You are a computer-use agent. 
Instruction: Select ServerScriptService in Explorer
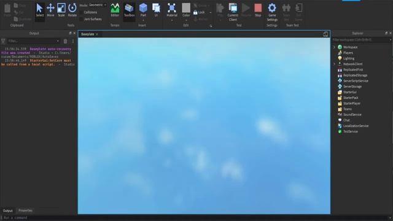pyautogui.click(x=356, y=81)
